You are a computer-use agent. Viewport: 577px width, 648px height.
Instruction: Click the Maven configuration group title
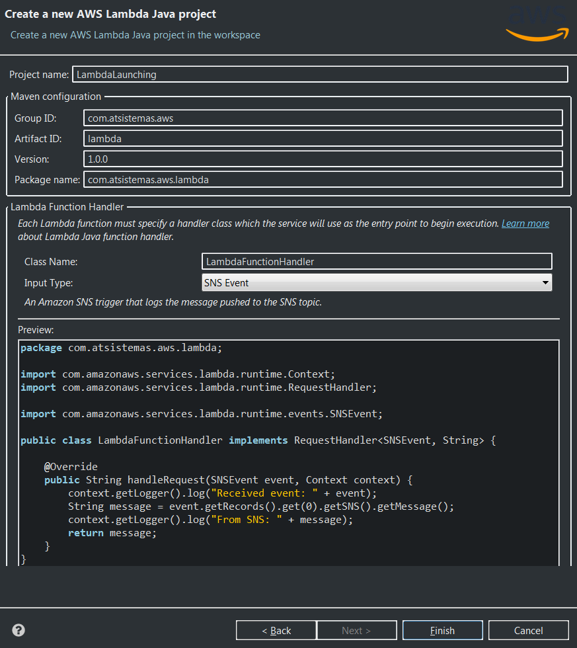56,97
